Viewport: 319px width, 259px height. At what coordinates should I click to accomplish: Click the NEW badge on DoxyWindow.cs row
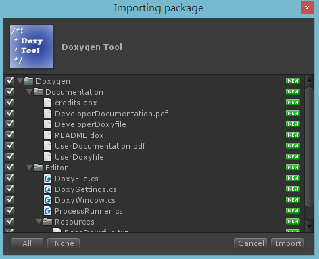coord(293,200)
